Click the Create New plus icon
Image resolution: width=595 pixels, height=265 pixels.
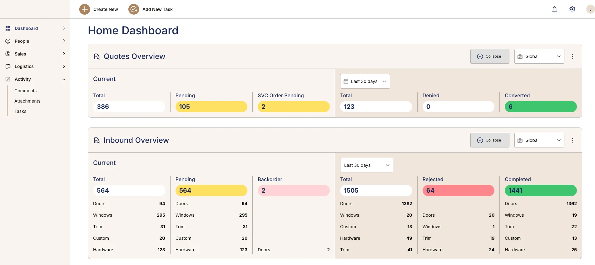pyautogui.click(x=85, y=9)
